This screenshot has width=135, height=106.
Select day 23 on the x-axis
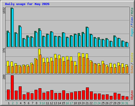95,103
